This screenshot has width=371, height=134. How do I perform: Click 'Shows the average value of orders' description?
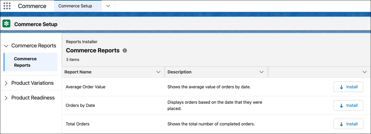209,87
